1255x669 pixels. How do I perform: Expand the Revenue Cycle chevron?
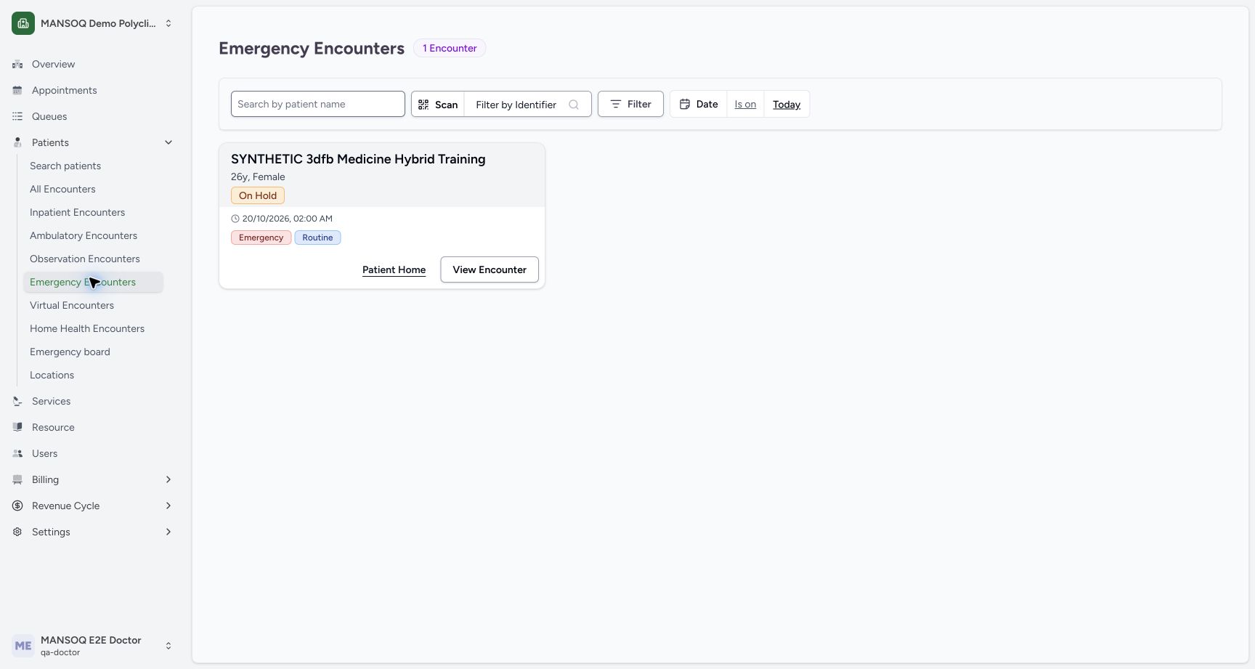coord(168,506)
